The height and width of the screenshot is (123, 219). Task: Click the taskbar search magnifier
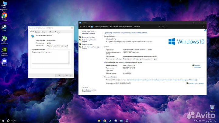[8, 121]
